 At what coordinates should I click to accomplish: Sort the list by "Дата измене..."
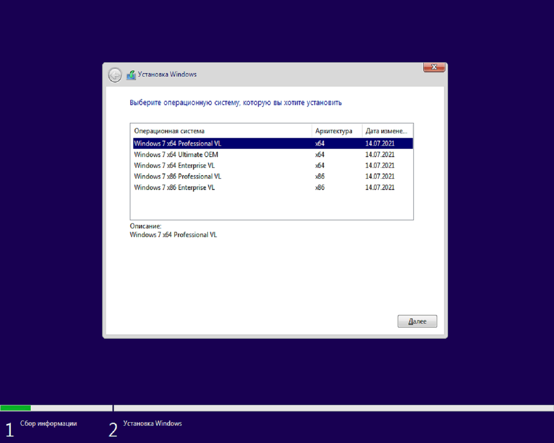(x=386, y=131)
